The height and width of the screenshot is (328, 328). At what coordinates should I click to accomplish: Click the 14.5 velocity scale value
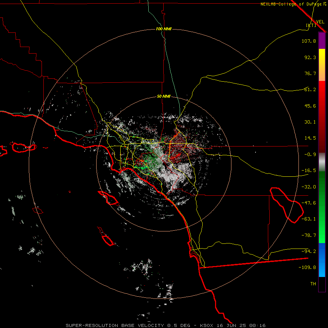(x=310, y=138)
